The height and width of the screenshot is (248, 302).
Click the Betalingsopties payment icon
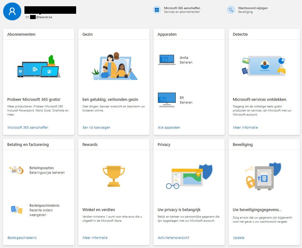pos(17,170)
